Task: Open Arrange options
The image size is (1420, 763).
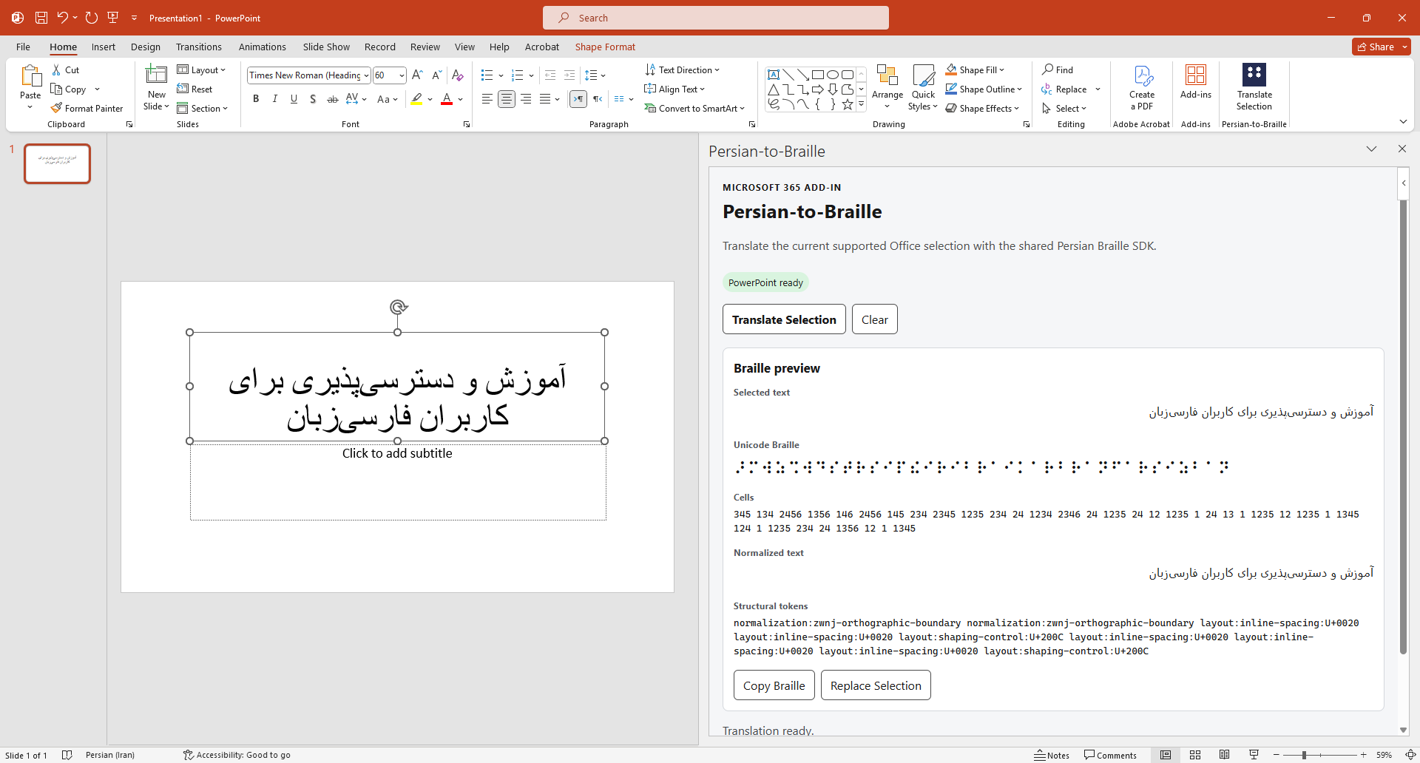Action: coord(887,87)
